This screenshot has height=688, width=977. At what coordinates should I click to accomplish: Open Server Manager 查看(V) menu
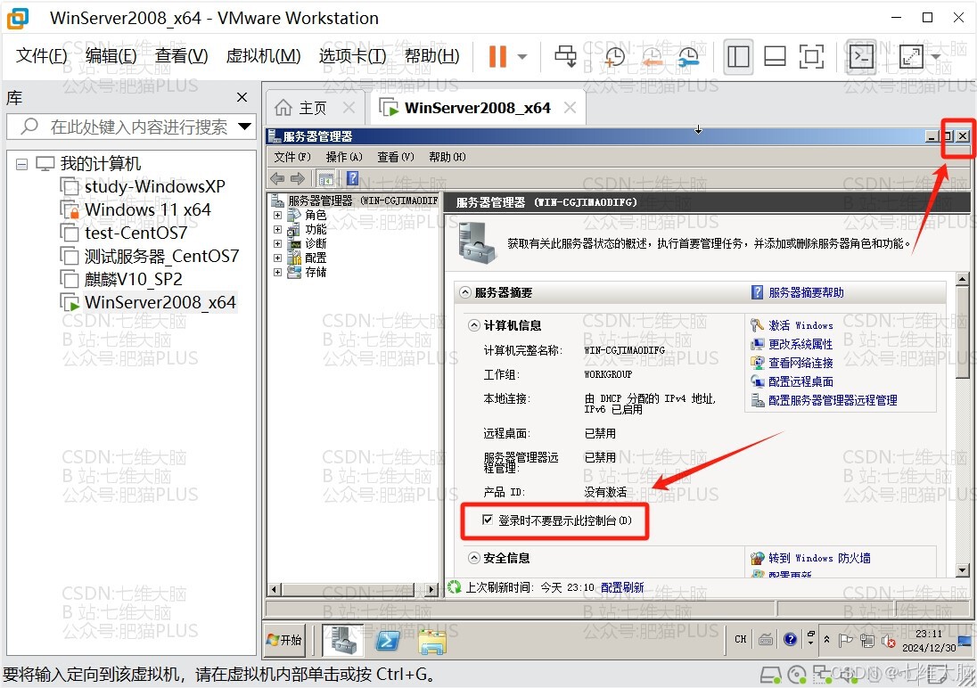pos(396,157)
